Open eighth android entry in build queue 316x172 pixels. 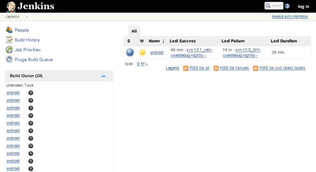[13, 146]
